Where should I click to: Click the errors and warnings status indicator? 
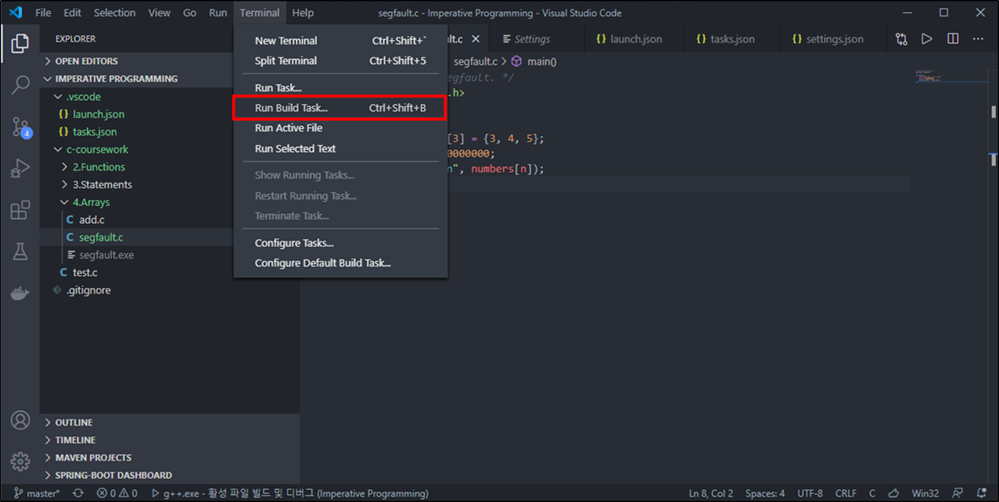[x=117, y=493]
